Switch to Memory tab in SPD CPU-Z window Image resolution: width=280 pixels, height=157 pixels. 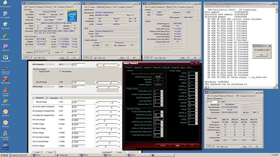pyautogui.click(x=231, y=96)
